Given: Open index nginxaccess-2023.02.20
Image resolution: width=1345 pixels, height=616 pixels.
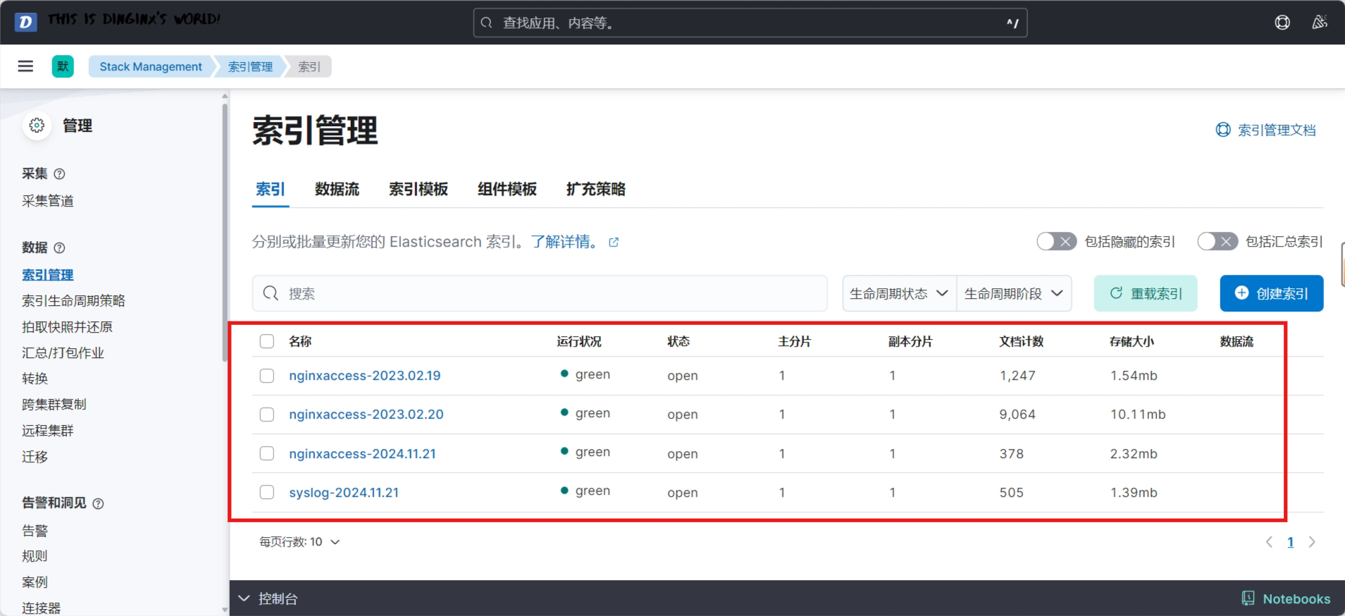Looking at the screenshot, I should (x=366, y=414).
